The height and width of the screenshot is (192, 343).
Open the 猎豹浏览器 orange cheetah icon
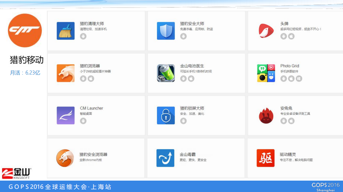[x=65, y=73]
